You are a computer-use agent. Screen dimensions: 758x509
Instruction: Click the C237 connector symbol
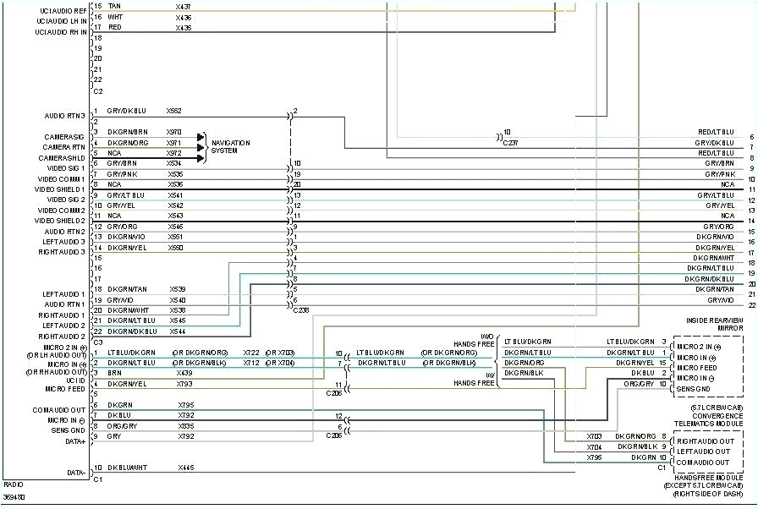pyautogui.click(x=503, y=138)
